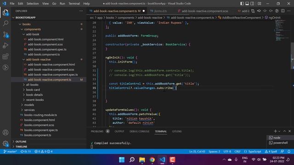Click the 4 Spell status item
The width and height of the screenshot is (294, 165).
point(271,152)
